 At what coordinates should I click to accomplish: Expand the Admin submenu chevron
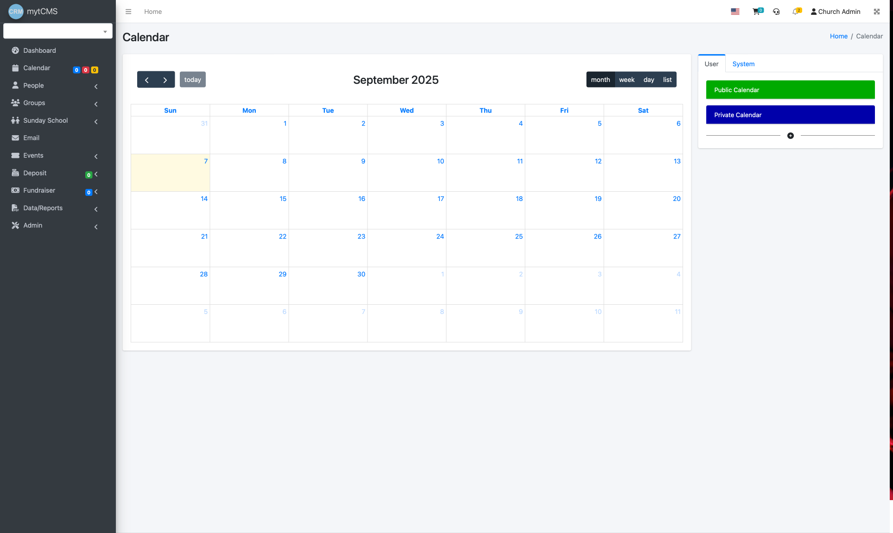point(96,227)
